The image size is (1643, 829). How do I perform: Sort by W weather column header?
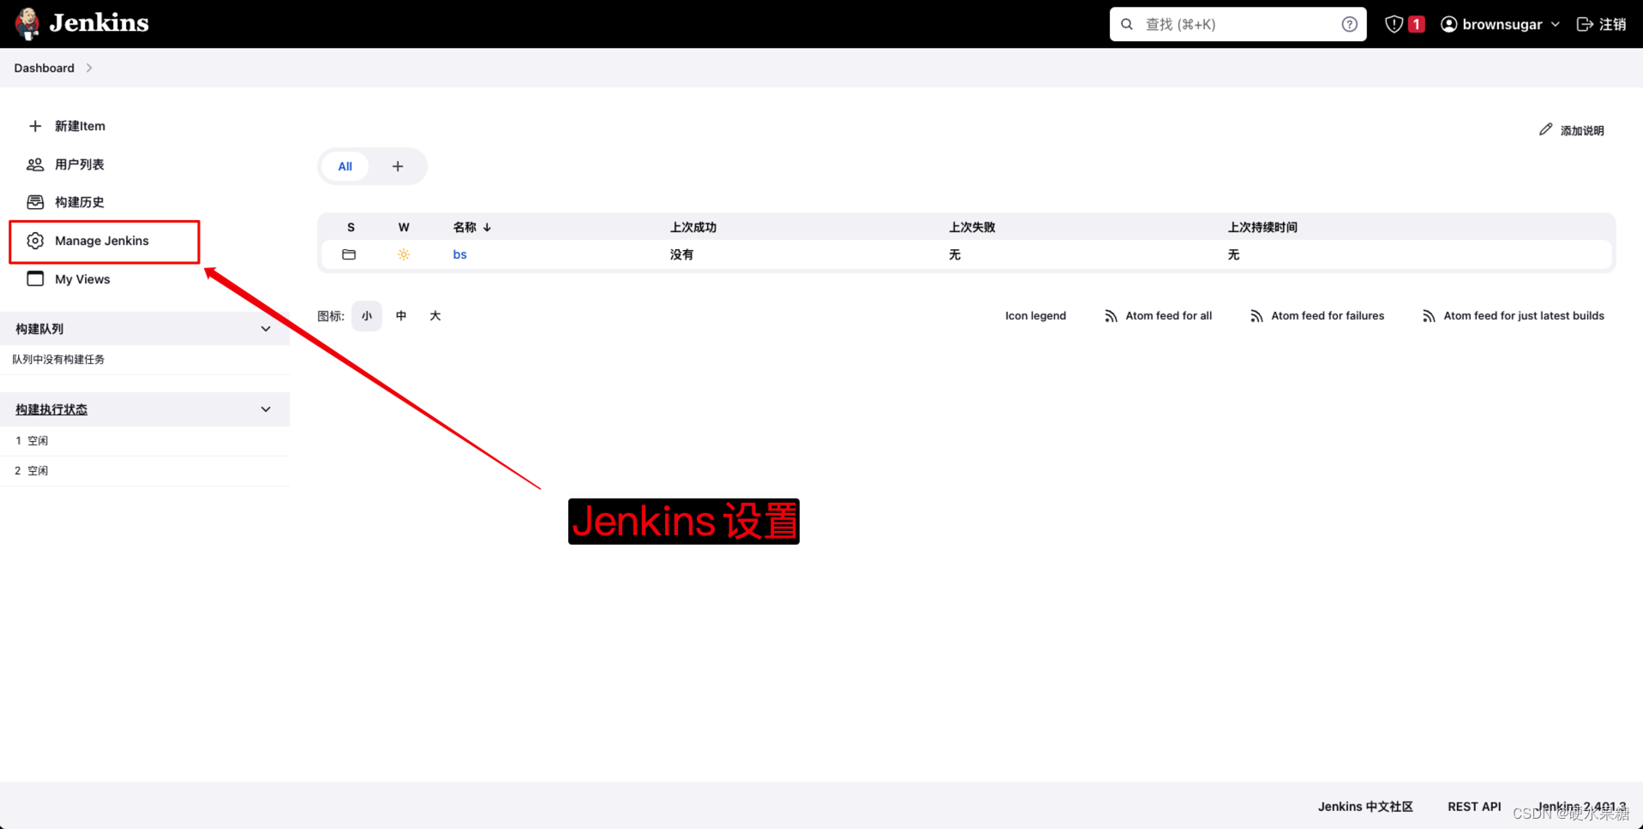(404, 227)
